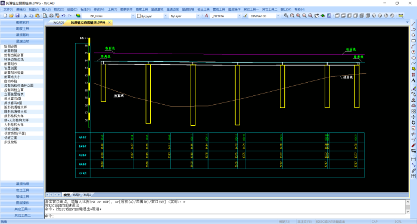
Task: Select the Text 'A' tool in right toolbar
Action: tap(413, 80)
